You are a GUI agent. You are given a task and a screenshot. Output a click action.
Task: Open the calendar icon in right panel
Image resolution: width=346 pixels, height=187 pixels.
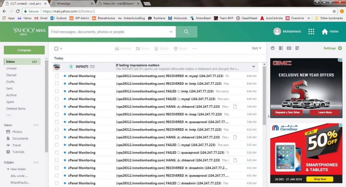pyautogui.click(x=289, y=48)
